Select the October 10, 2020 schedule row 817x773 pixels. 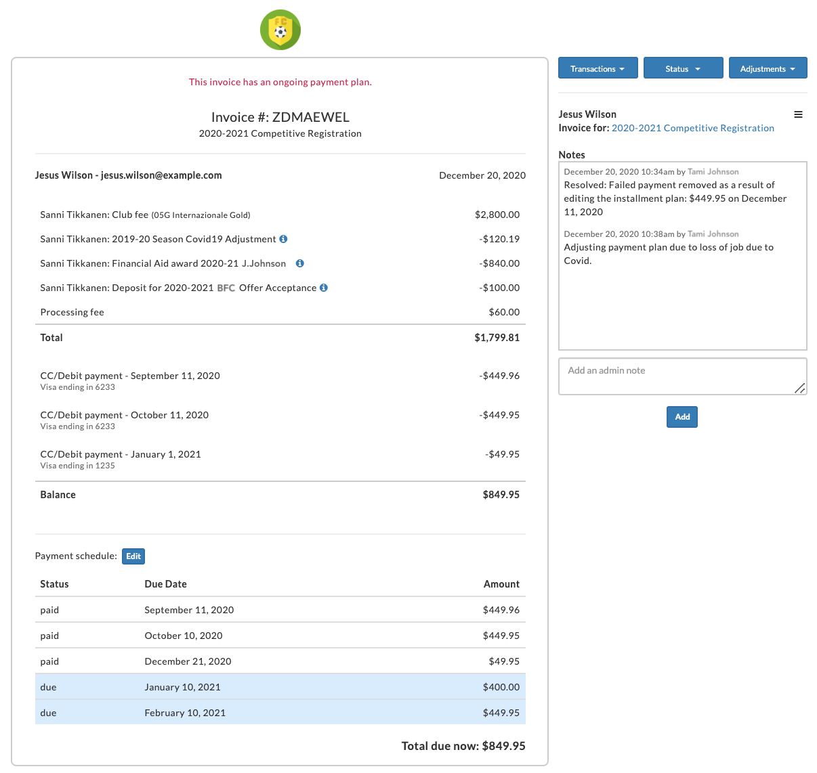[x=280, y=636]
